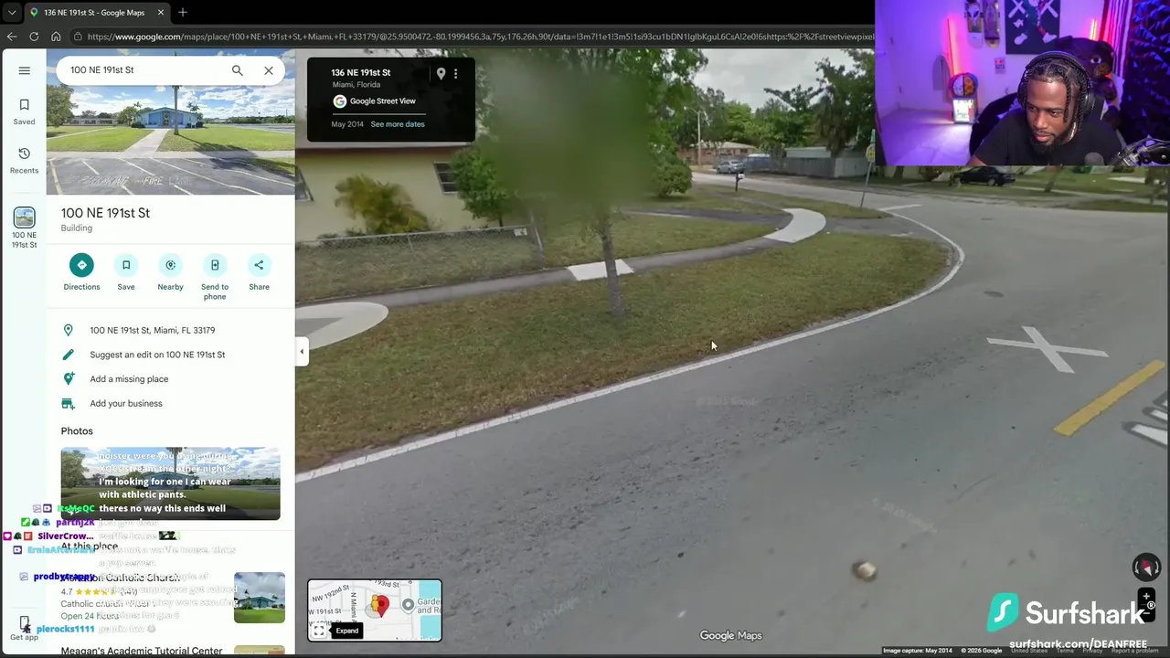
Task: Open the tab search dropdown arrow
Action: 12,13
